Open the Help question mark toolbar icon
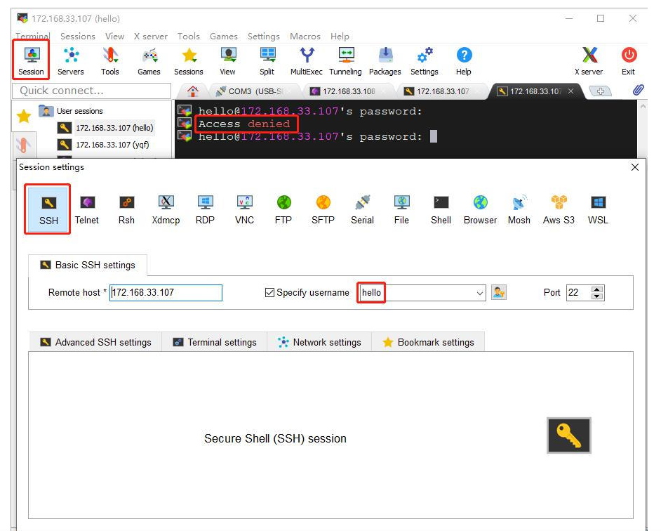The height and width of the screenshot is (531, 661). pos(464,61)
